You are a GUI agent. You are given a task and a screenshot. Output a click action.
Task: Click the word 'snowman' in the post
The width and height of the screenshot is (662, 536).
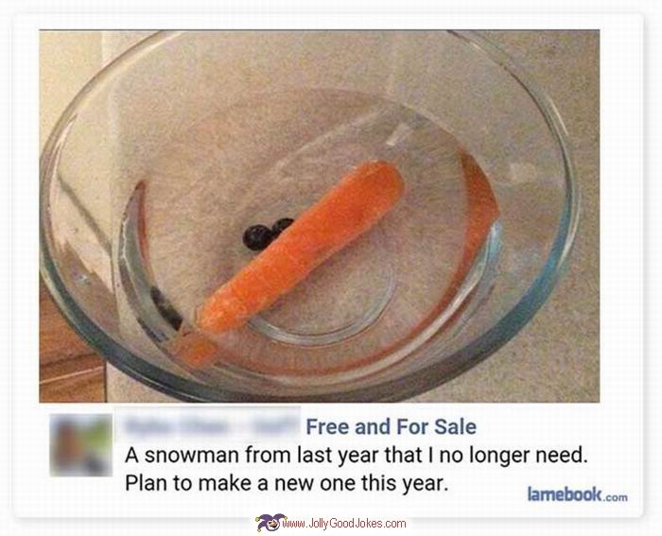point(192,456)
